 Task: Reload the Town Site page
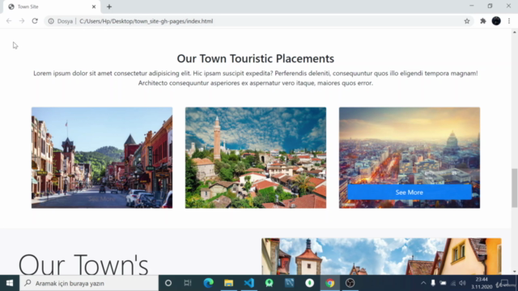pyautogui.click(x=35, y=21)
